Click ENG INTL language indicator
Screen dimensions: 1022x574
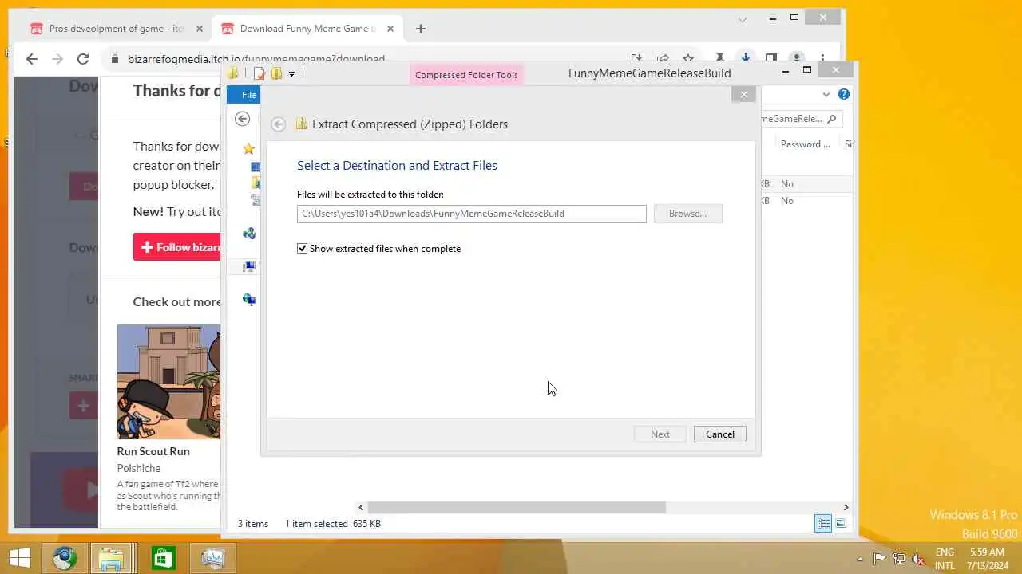[945, 559]
